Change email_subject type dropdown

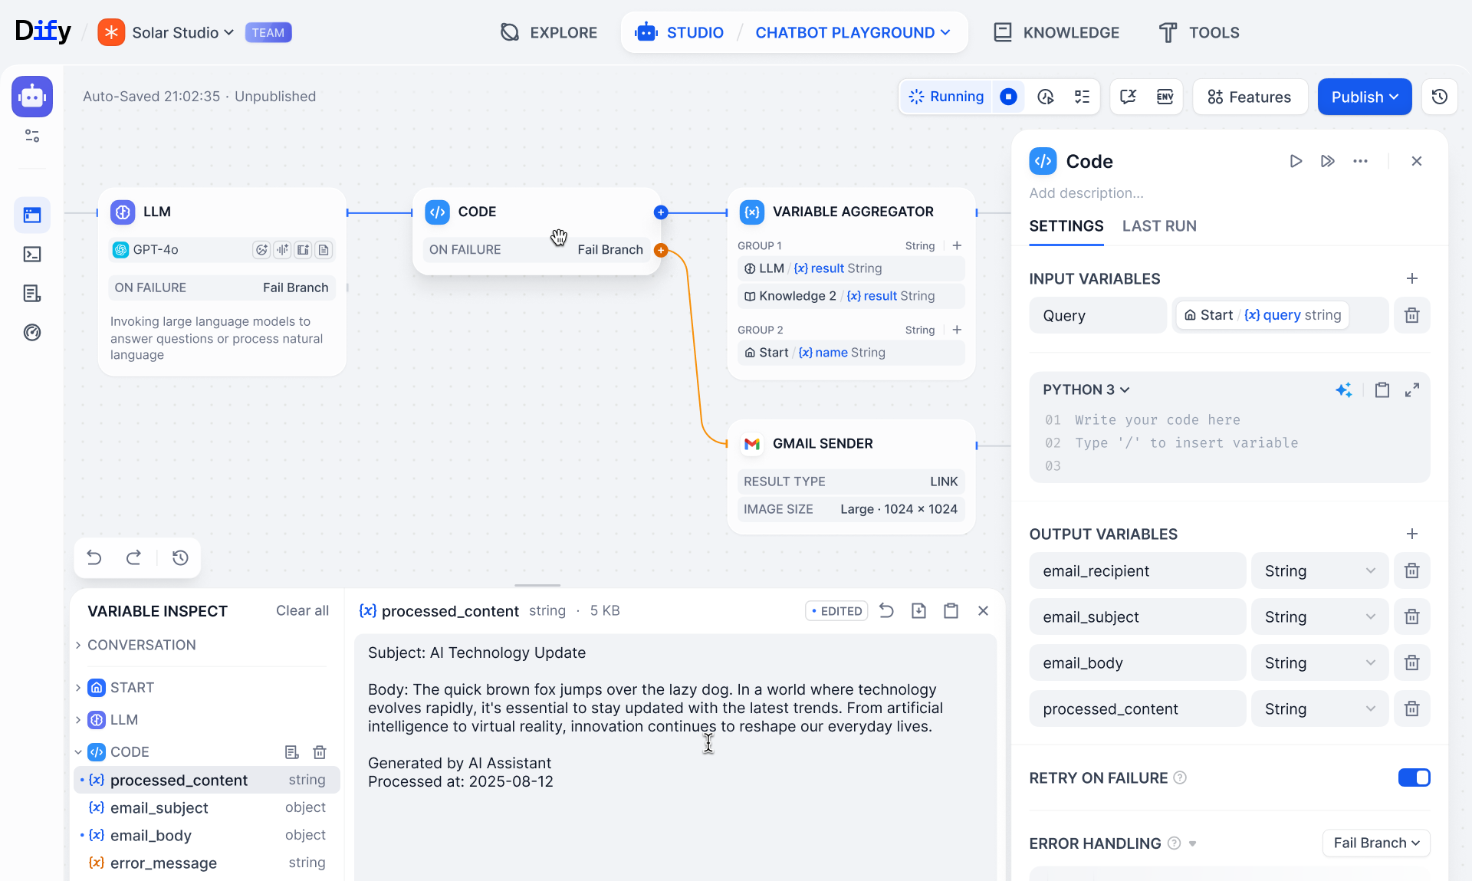[1319, 616]
